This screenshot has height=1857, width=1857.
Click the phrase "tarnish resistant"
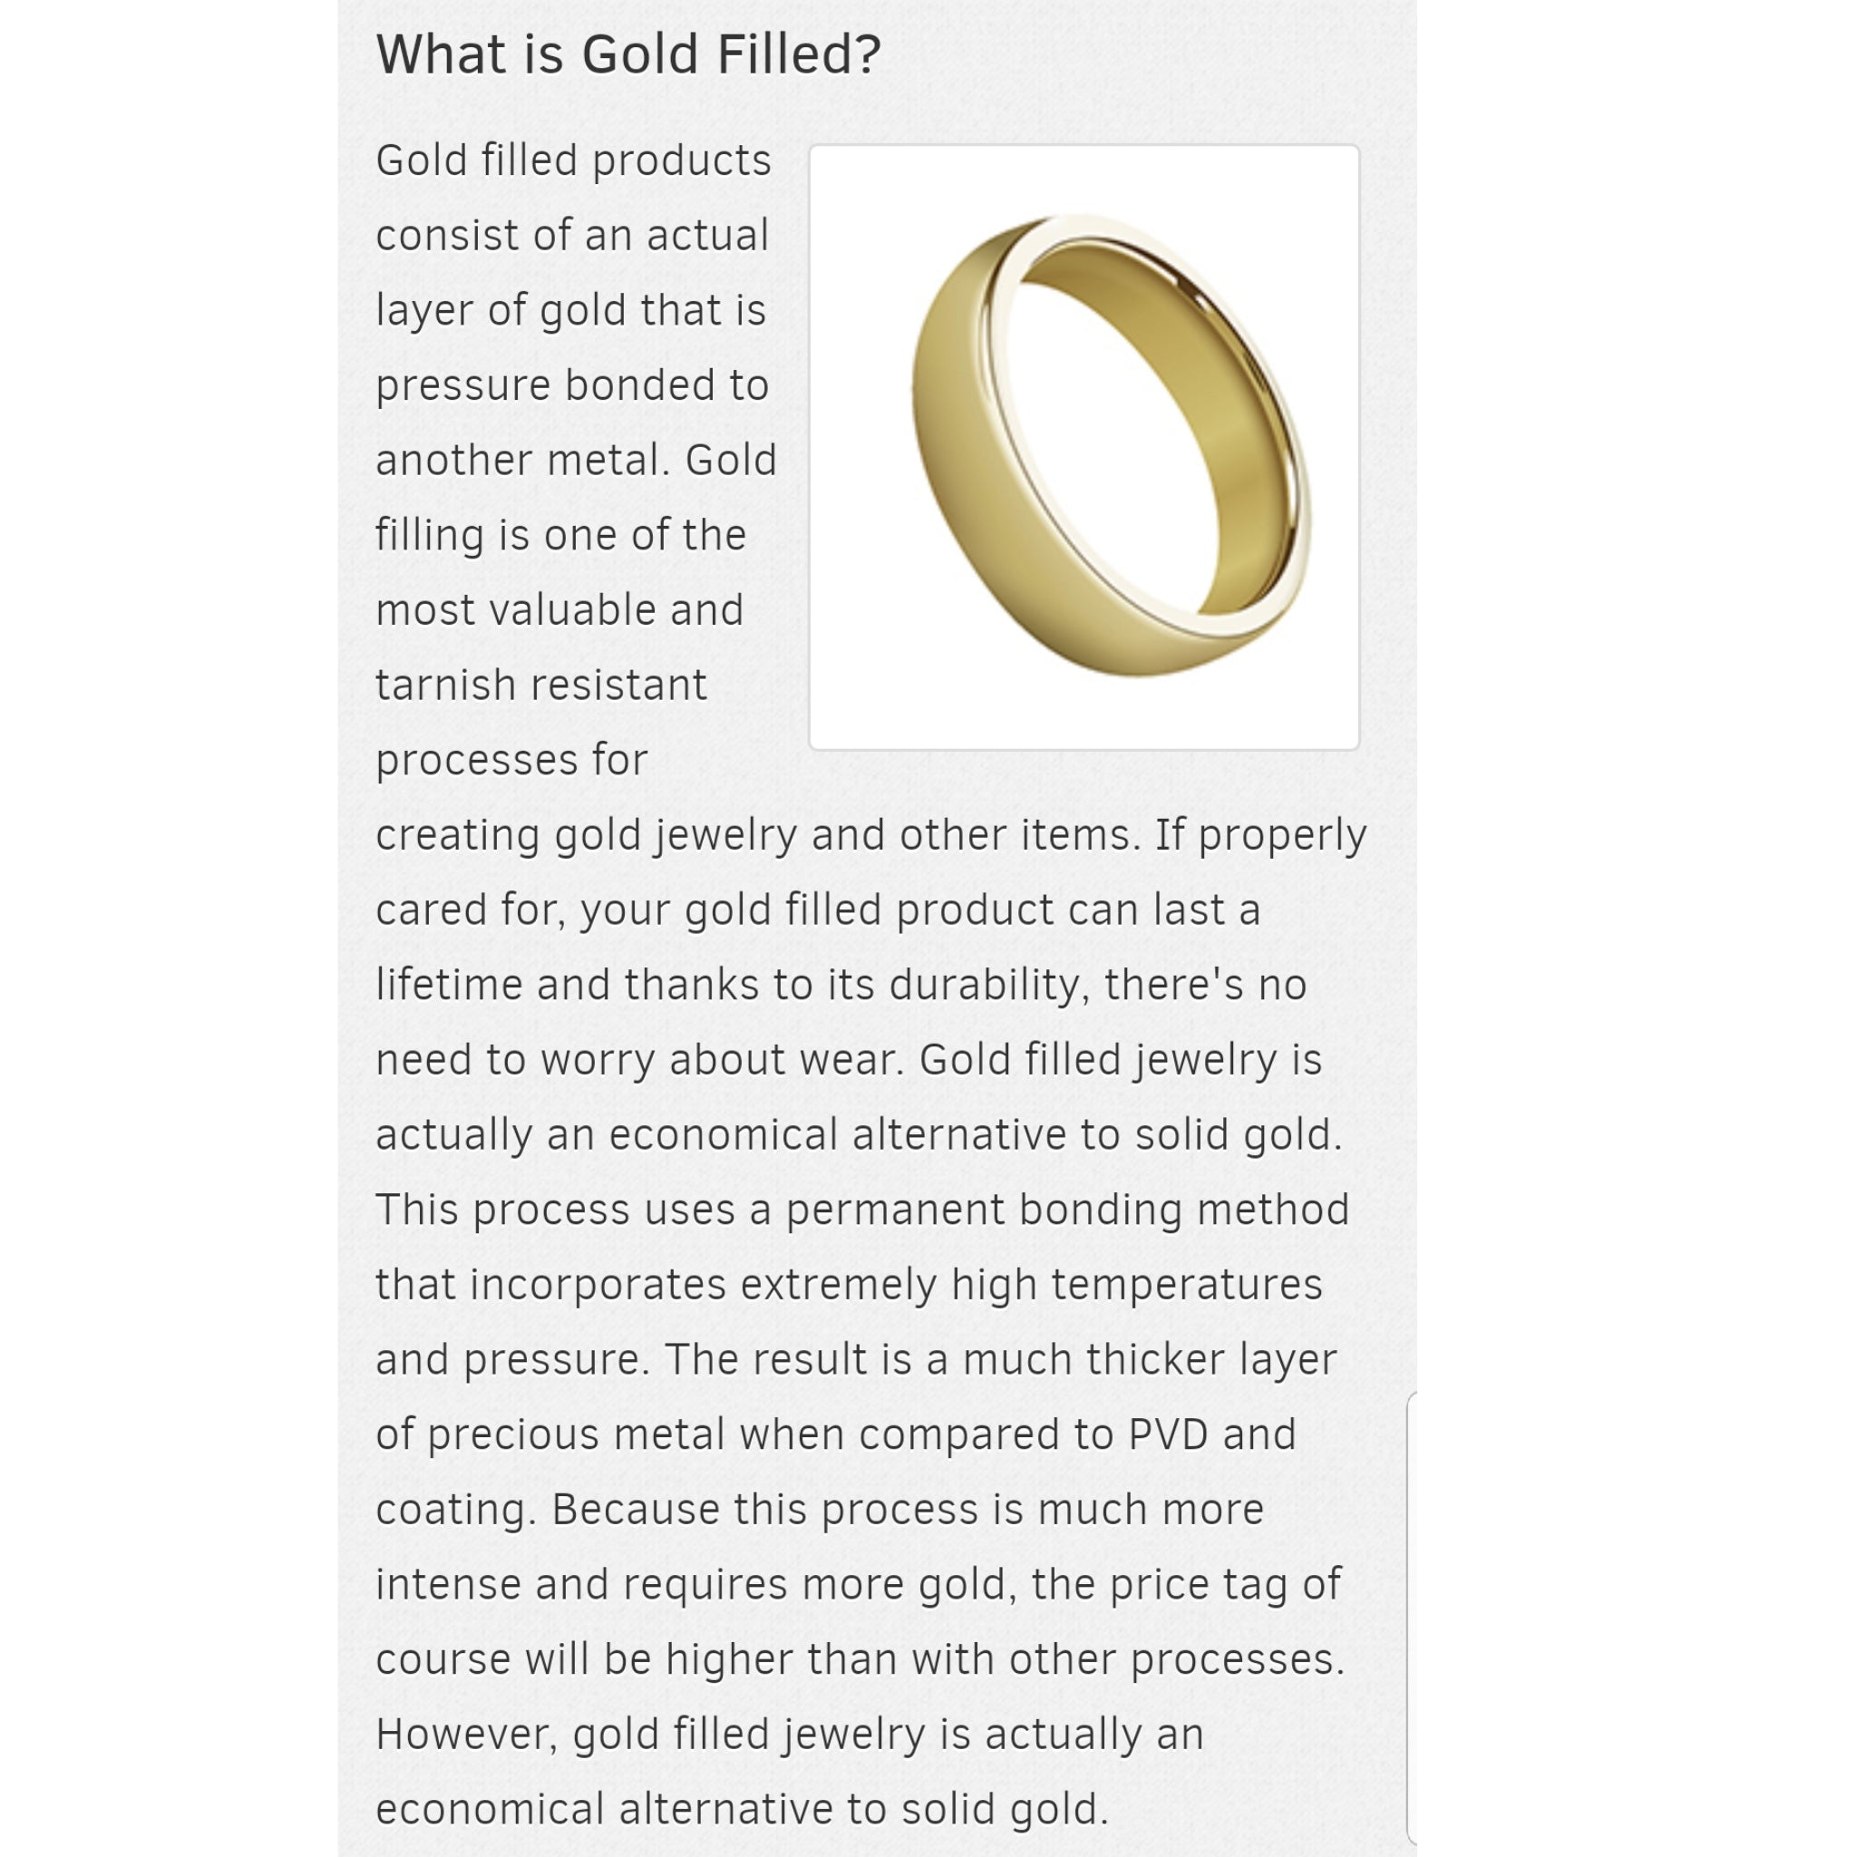[x=541, y=685]
